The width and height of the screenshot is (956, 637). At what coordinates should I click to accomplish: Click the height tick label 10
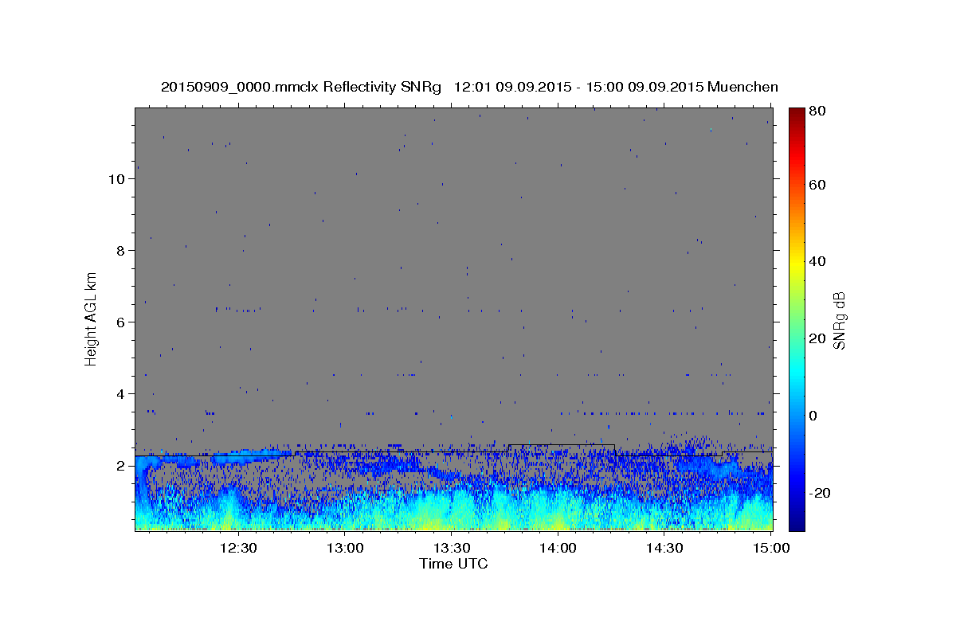(116, 179)
